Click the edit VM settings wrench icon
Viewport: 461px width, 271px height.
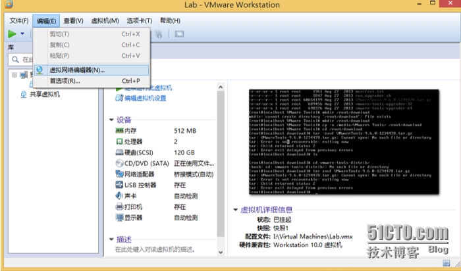[119, 98]
